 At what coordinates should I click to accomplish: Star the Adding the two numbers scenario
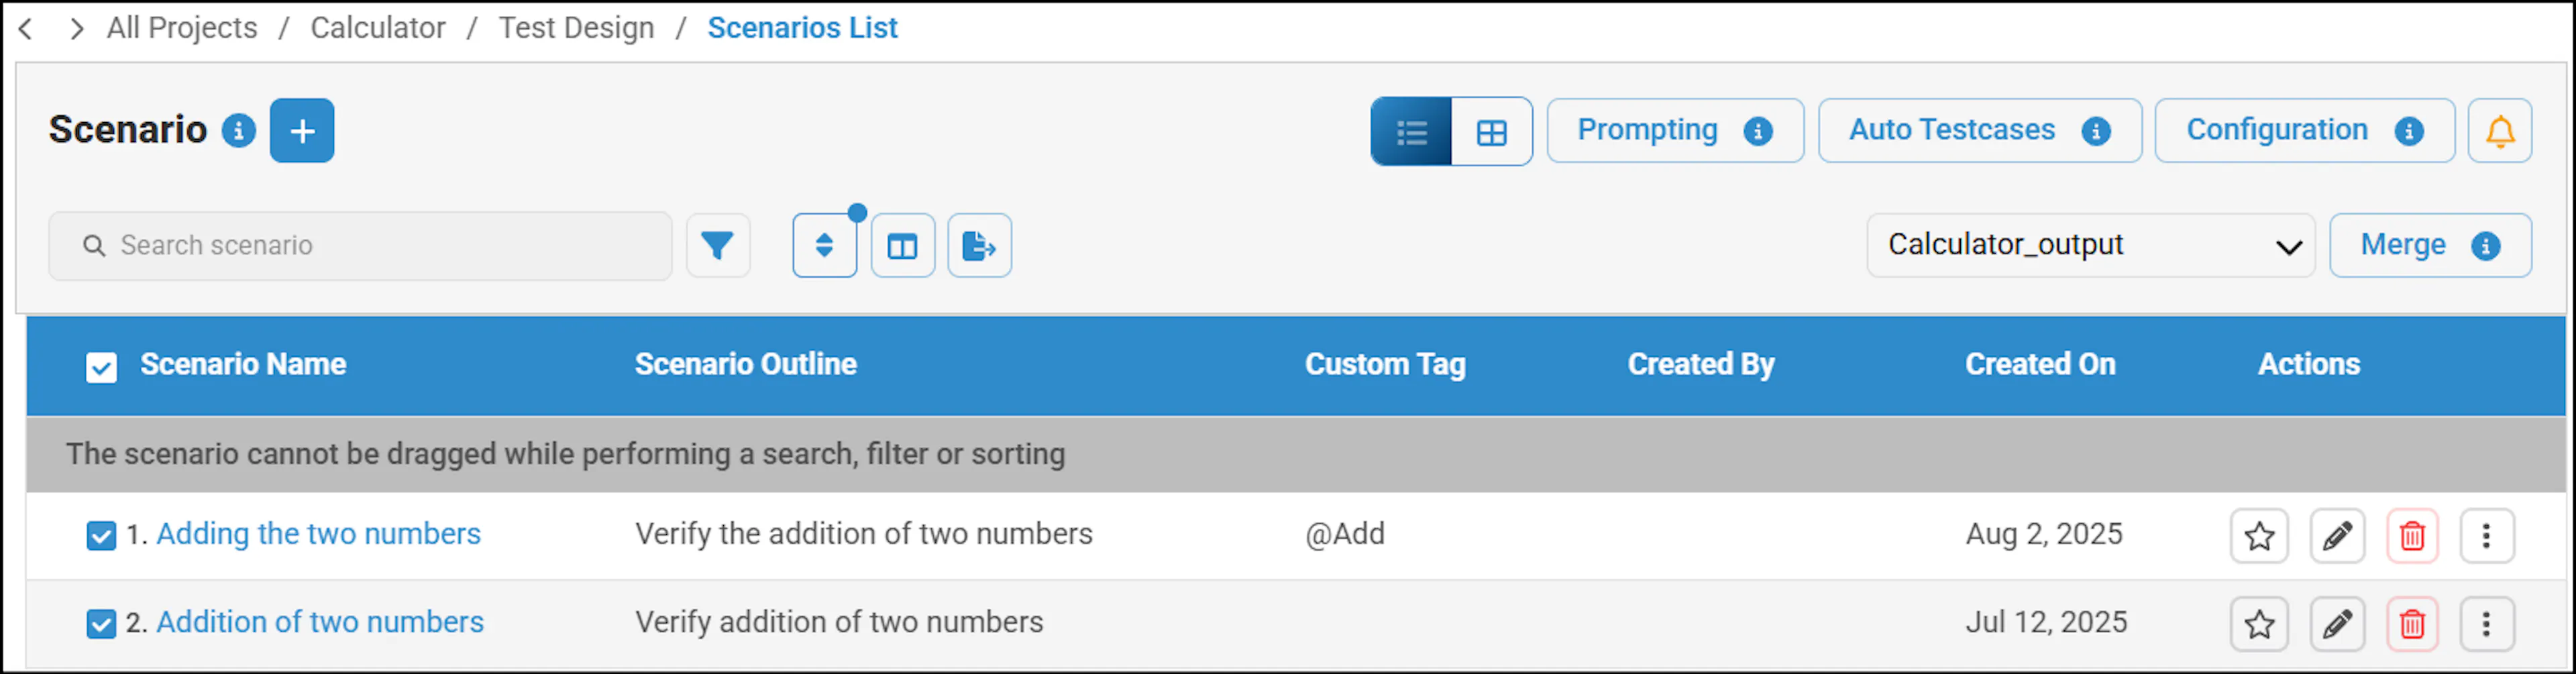(x=2259, y=536)
